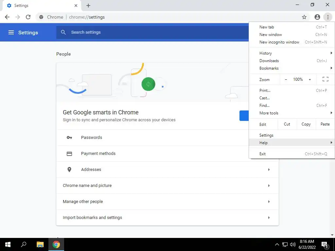Open the Windows Start menu
335x251 pixels.
(x=8, y=244)
